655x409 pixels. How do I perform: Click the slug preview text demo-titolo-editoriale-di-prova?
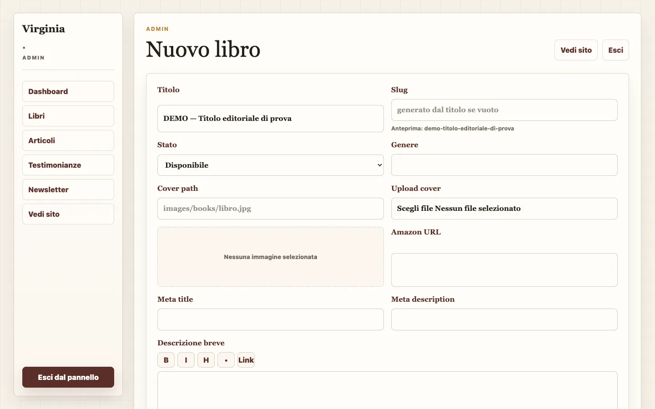pyautogui.click(x=469, y=129)
